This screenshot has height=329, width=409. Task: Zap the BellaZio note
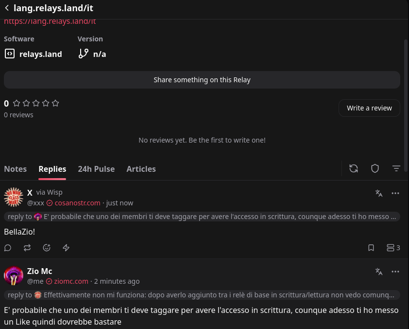pos(66,248)
